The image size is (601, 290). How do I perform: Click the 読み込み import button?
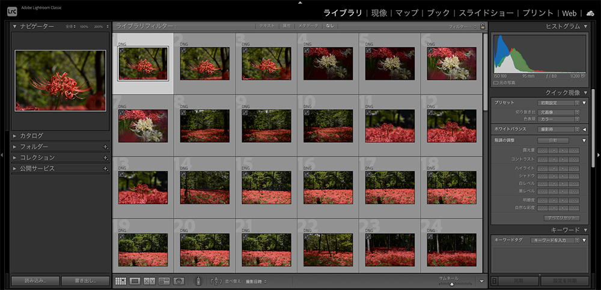pos(35,280)
